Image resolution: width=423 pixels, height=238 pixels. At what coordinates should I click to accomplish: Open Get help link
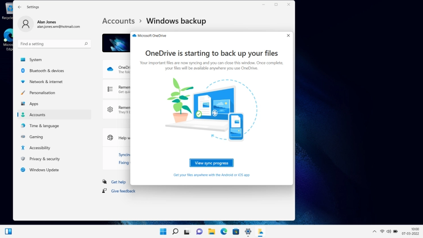pos(118,182)
